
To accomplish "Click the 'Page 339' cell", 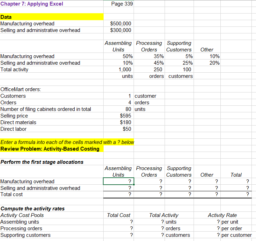I will click(119, 4).
